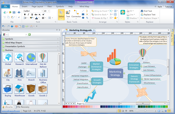
Task: Open the Page Layout ribbon tab
Action: coord(37,7)
